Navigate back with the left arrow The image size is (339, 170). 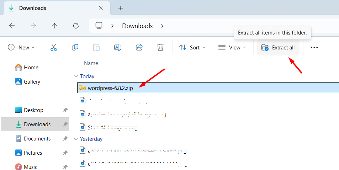tap(12, 26)
